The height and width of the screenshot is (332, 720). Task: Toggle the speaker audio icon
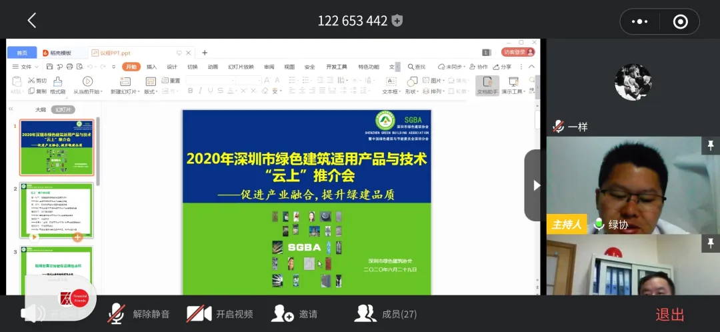(32, 313)
